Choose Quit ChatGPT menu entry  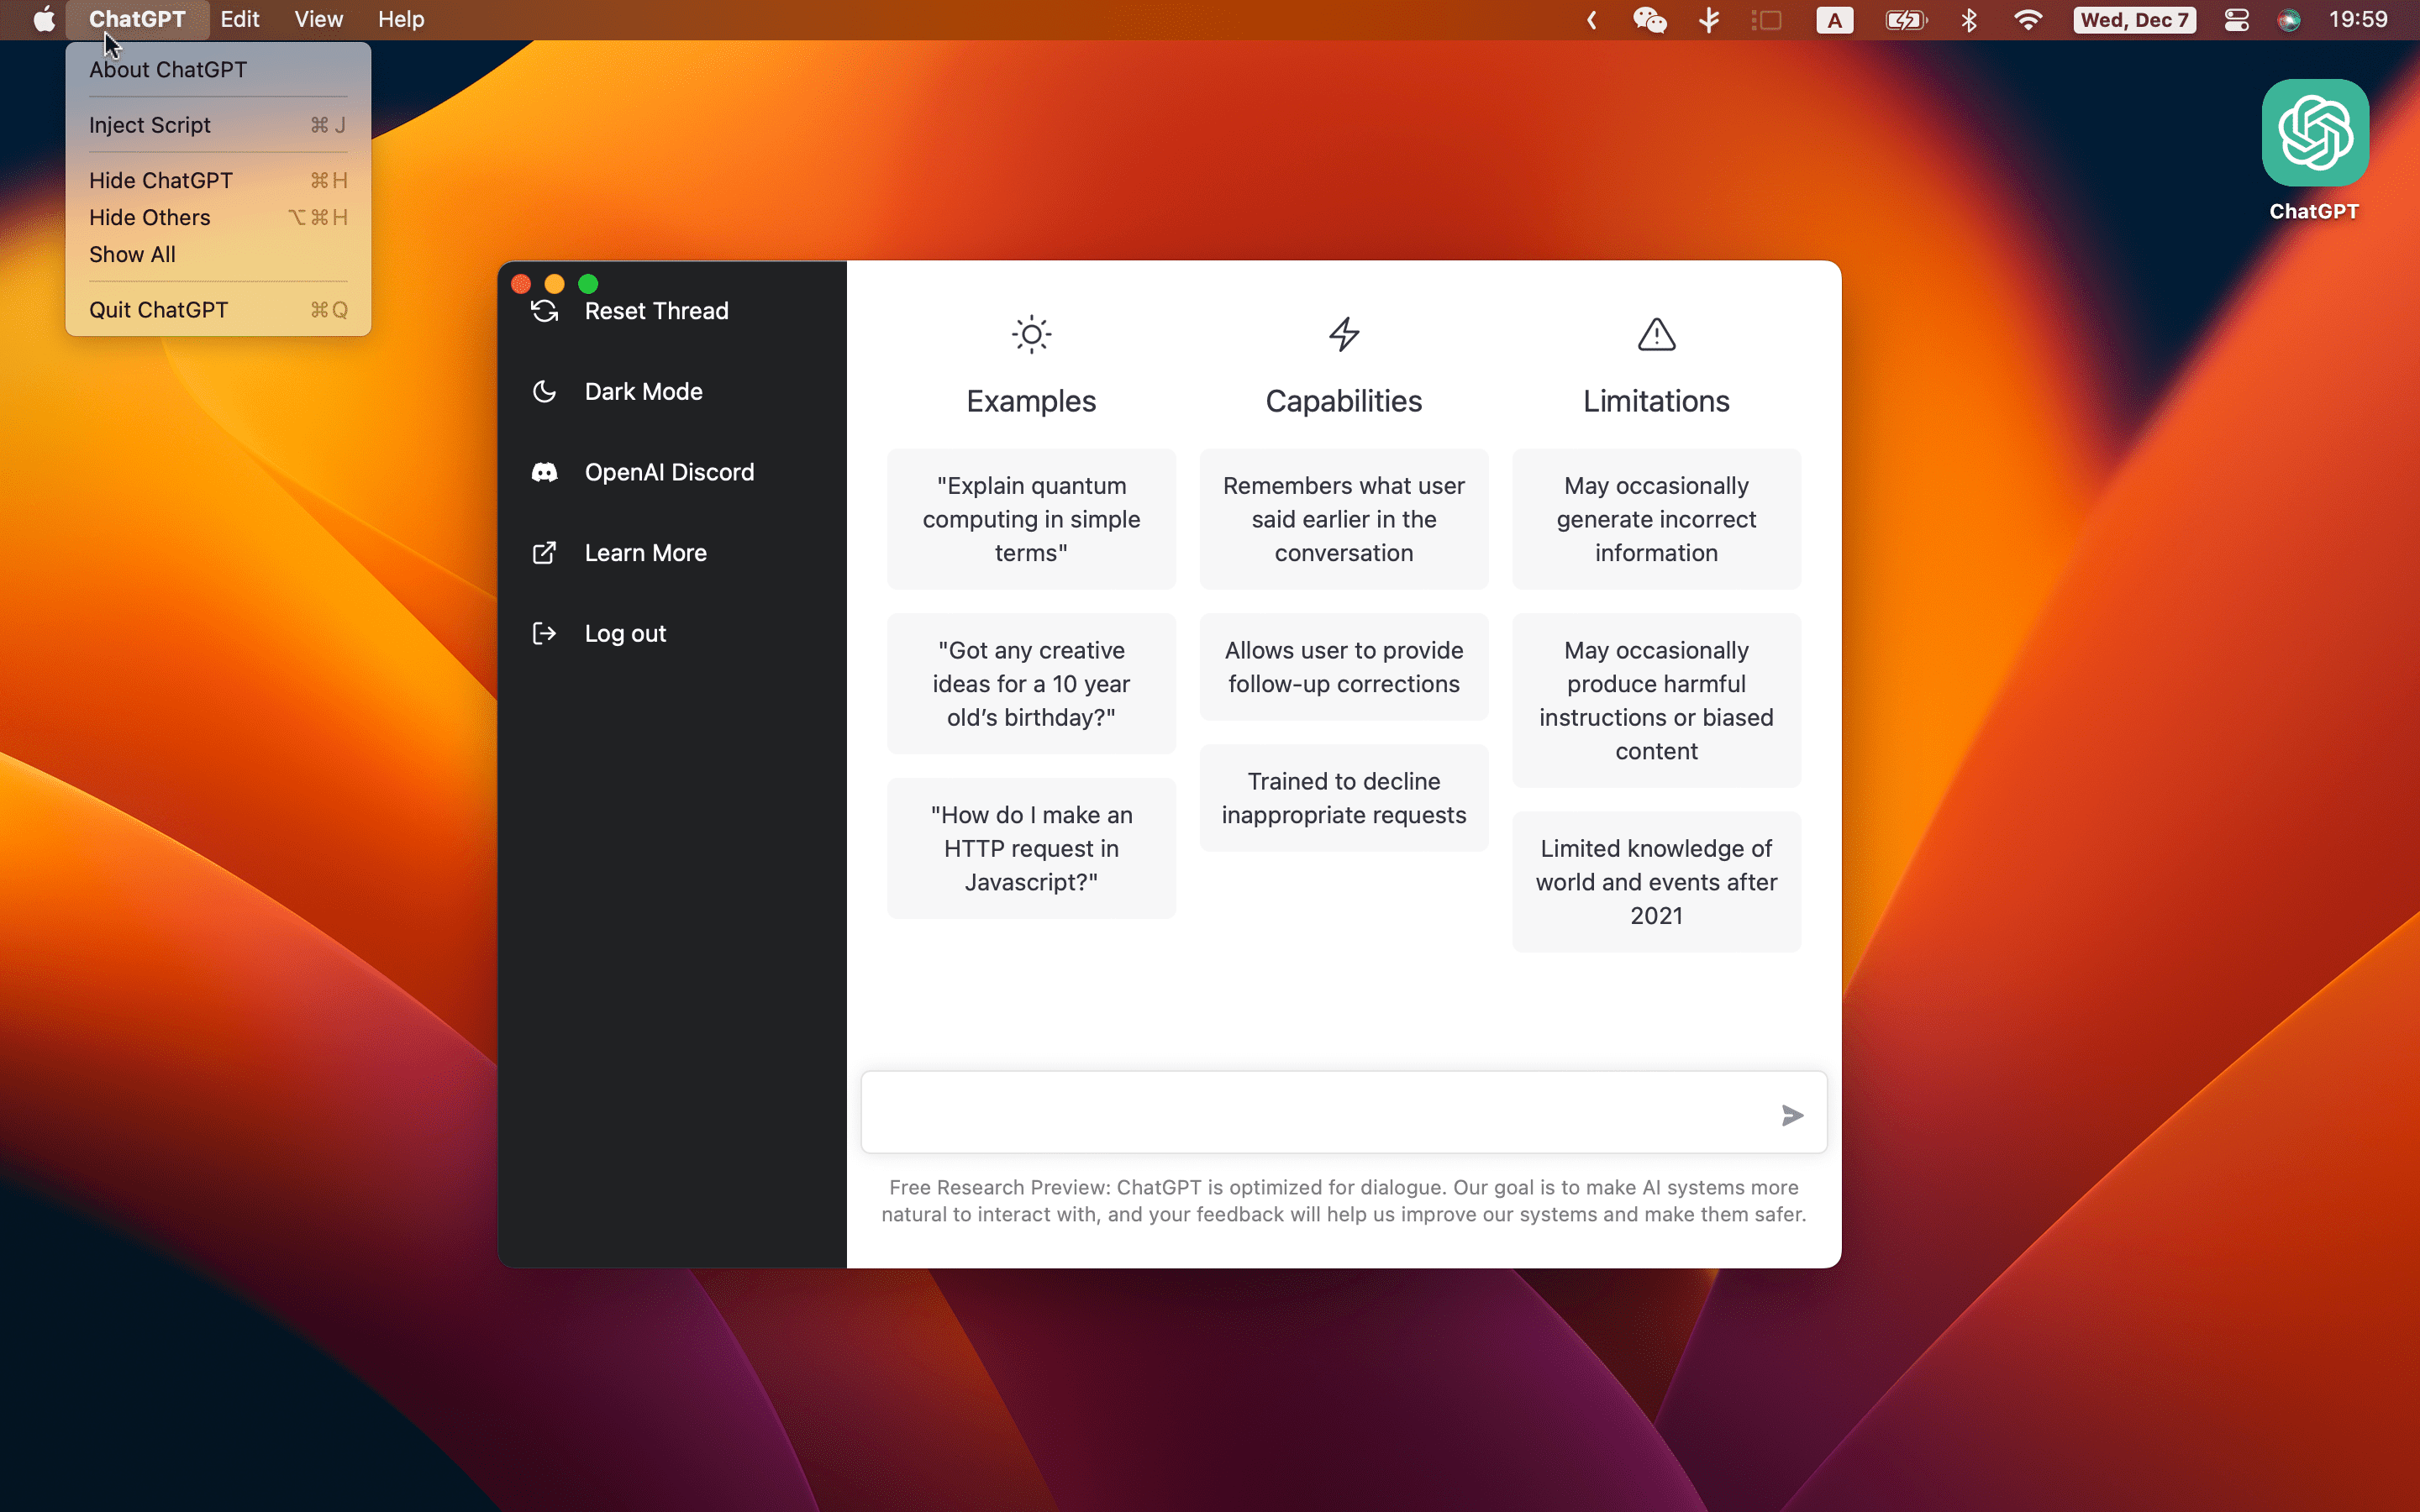click(x=158, y=310)
